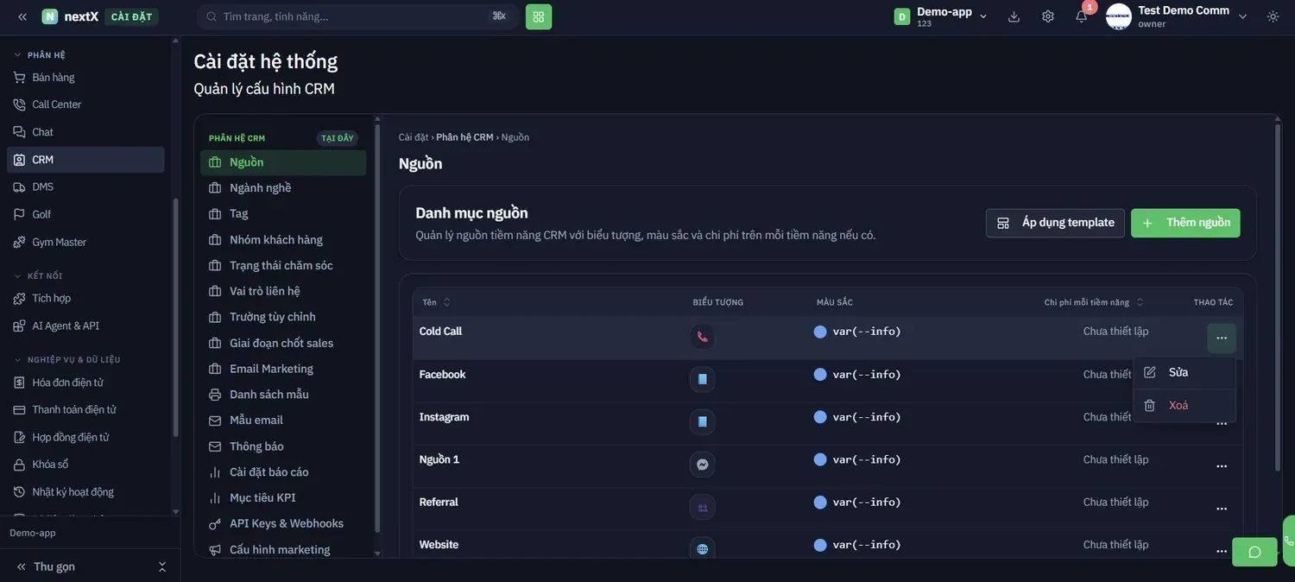1295x582 pixels.
Task: Click the Cold Call row's color swatch
Action: coord(820,332)
